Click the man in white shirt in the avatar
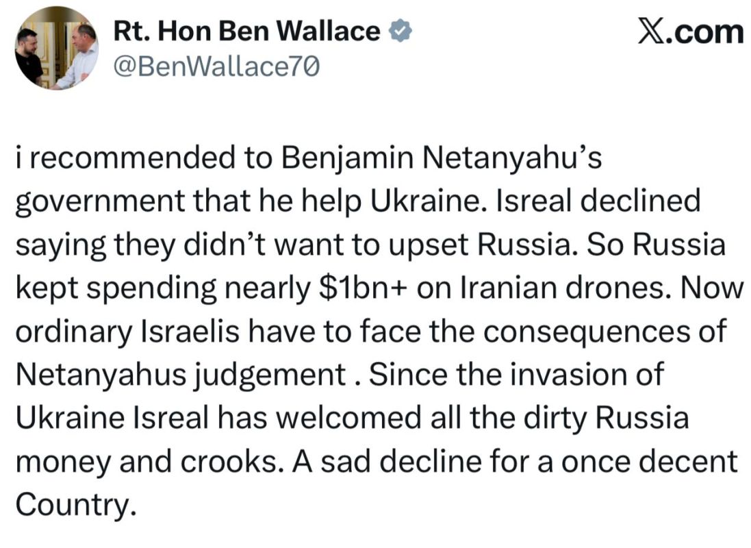The height and width of the screenshot is (548, 751). pos(77,55)
